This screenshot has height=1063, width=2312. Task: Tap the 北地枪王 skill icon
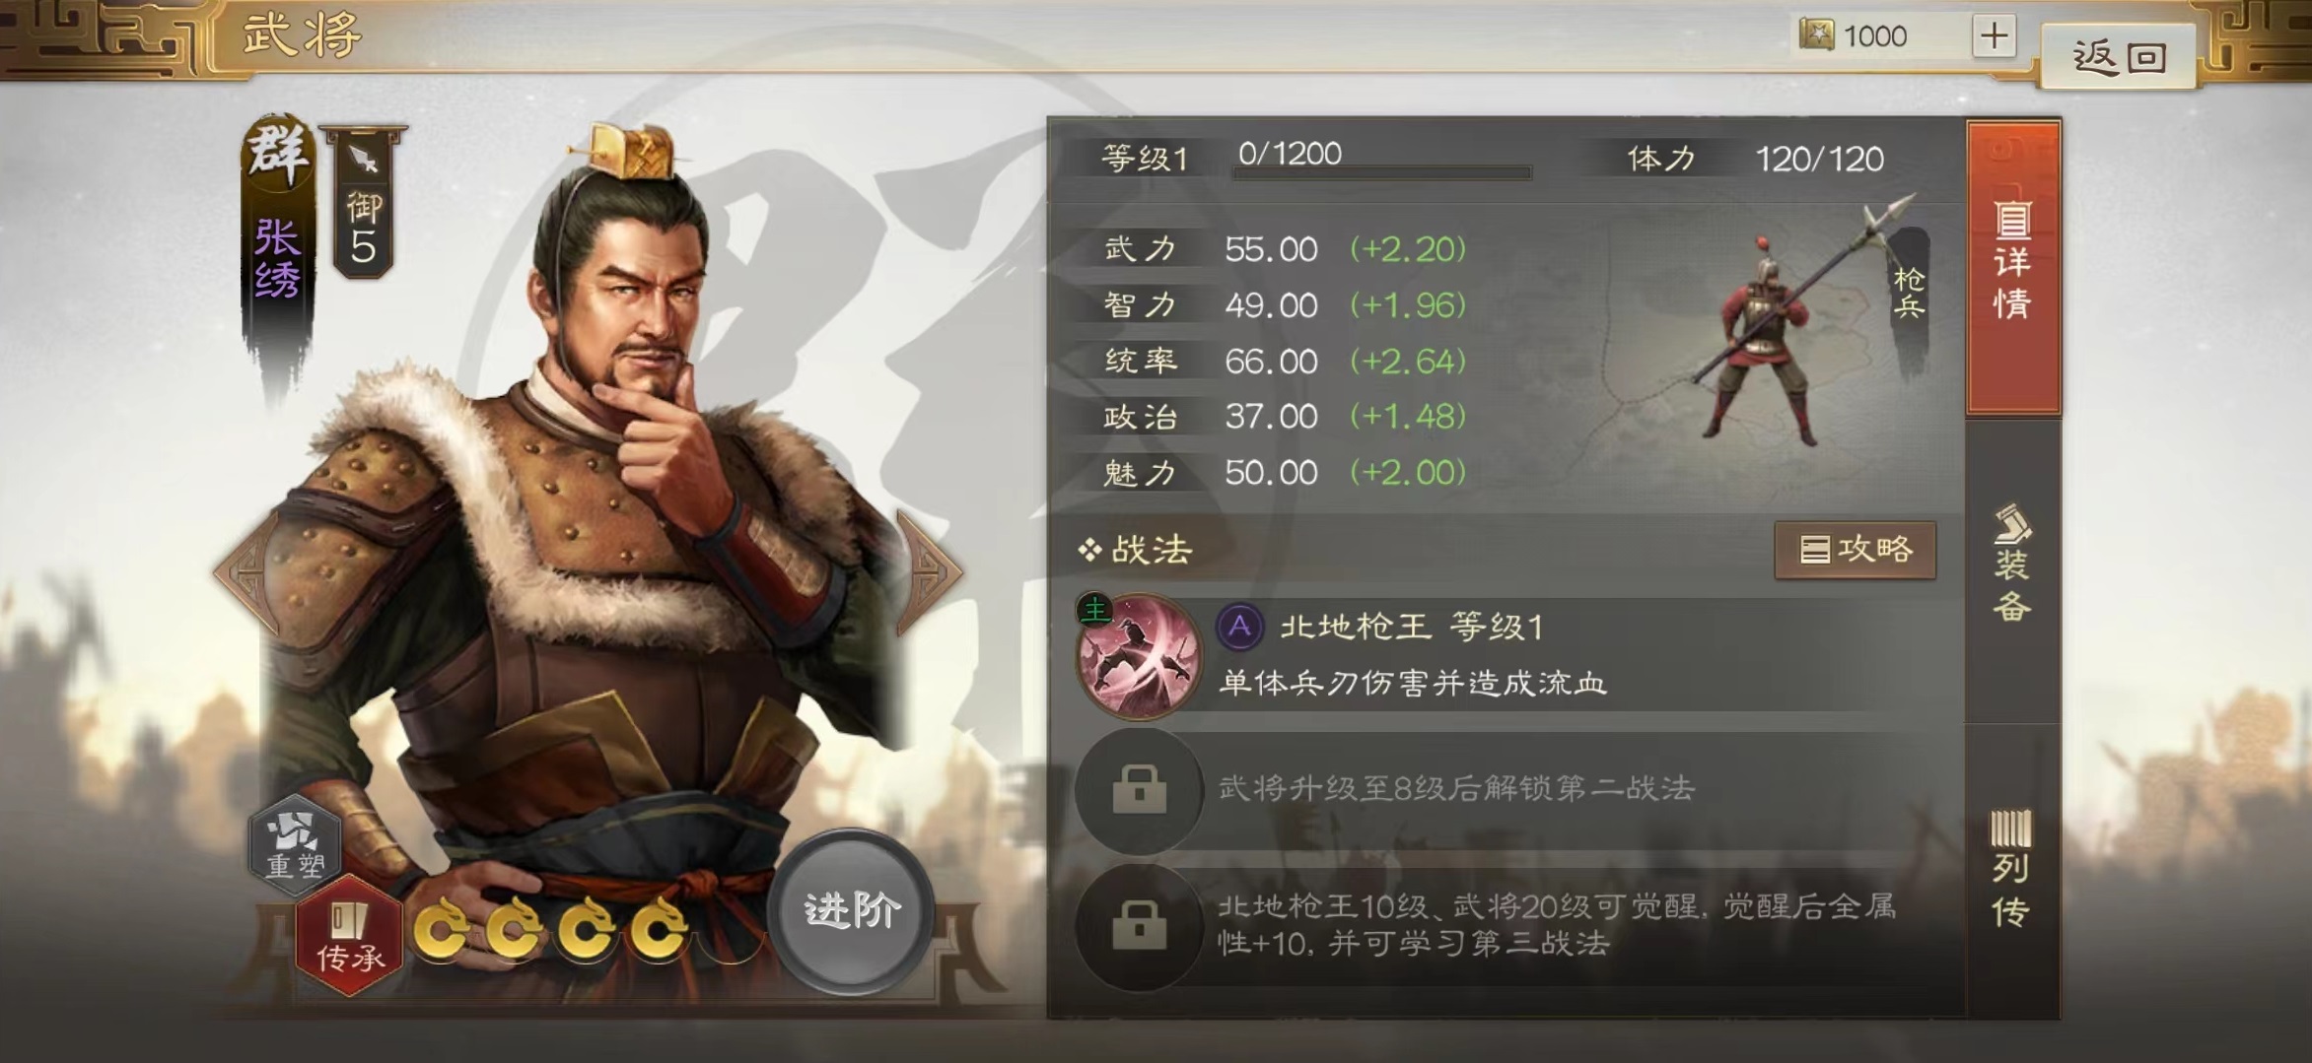1140,656
